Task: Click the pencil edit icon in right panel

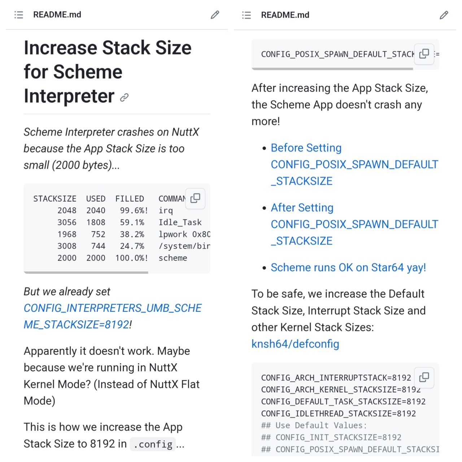Action: coord(444,15)
